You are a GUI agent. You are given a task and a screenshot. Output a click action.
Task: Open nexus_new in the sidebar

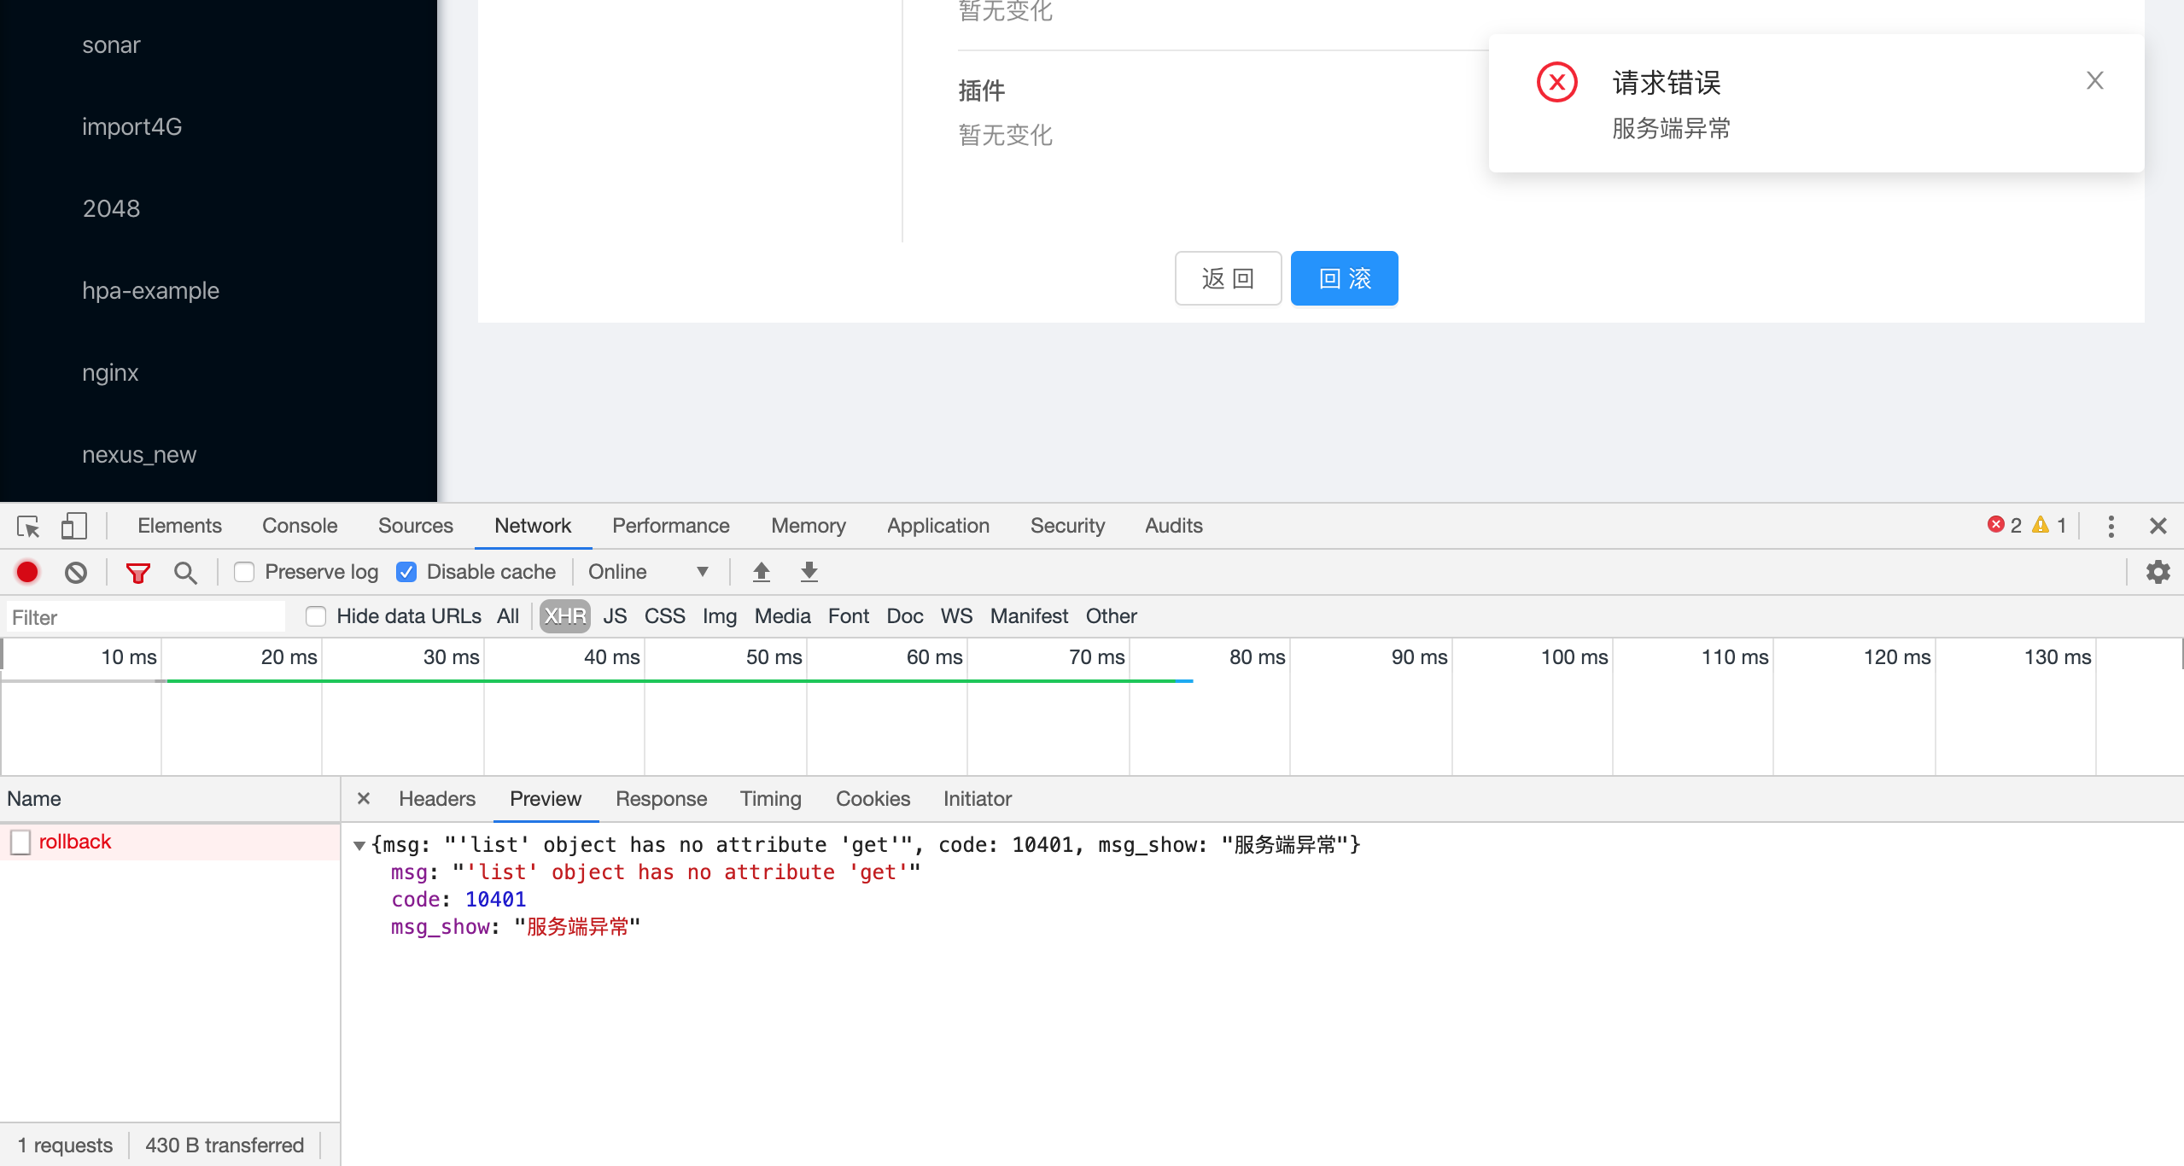tap(139, 455)
